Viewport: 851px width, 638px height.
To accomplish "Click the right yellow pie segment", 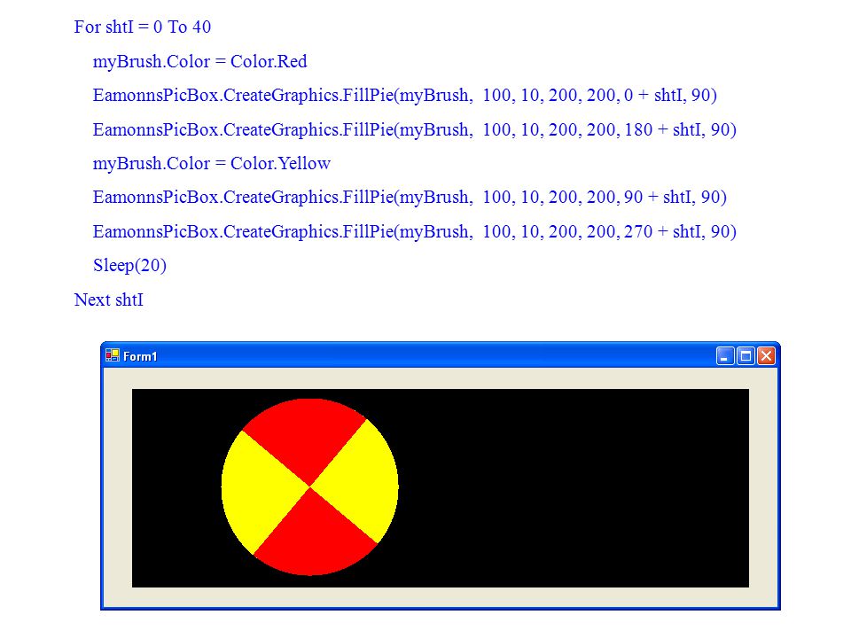I will 361,482.
